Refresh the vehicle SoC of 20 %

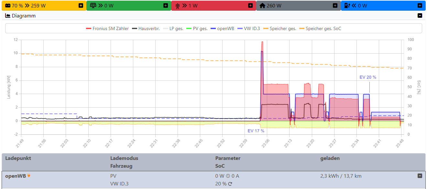[x=230, y=184]
